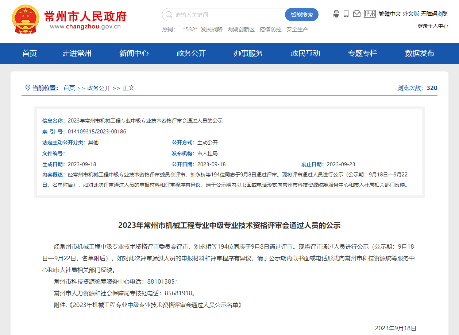Click the location pin icon in breadcrumb
The width and height of the screenshot is (459, 335).
coord(28,88)
